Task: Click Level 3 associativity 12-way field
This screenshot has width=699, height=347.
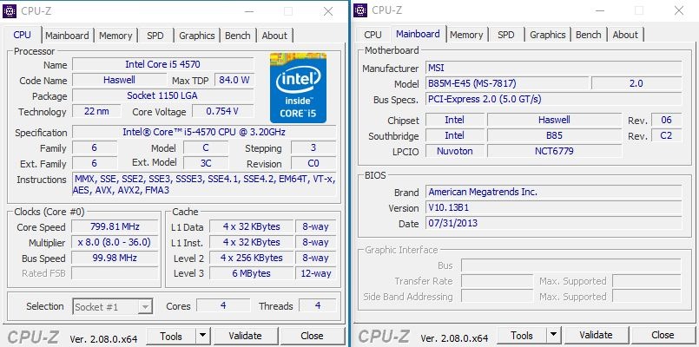Action: (315, 273)
